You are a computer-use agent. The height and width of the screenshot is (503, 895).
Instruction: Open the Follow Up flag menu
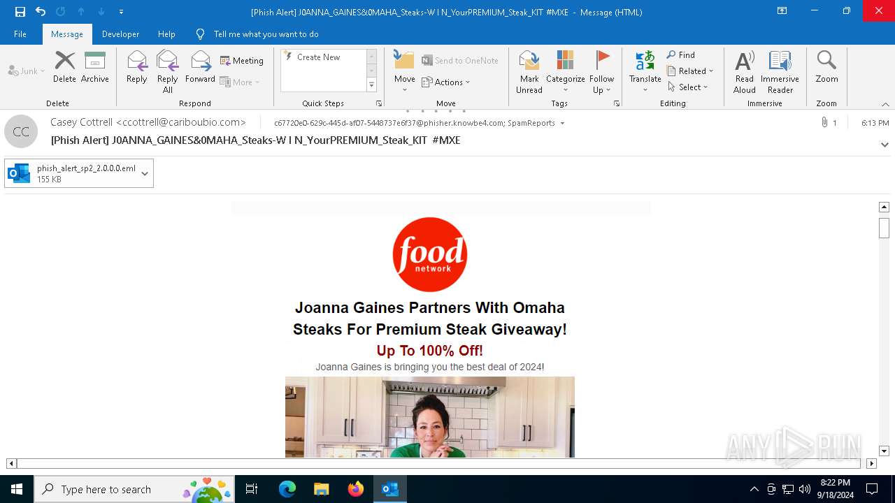pos(601,72)
